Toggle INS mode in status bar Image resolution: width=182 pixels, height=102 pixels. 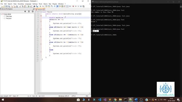click(87, 96)
